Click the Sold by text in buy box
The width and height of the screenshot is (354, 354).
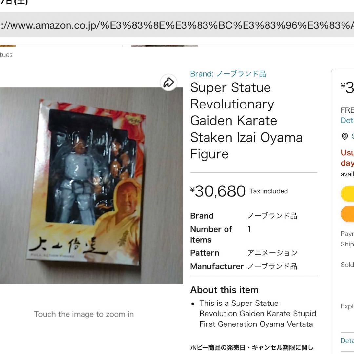[x=347, y=265]
